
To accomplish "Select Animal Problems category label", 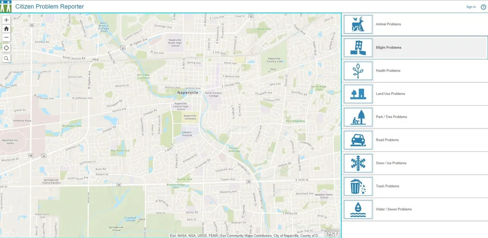I will pyautogui.click(x=388, y=24).
